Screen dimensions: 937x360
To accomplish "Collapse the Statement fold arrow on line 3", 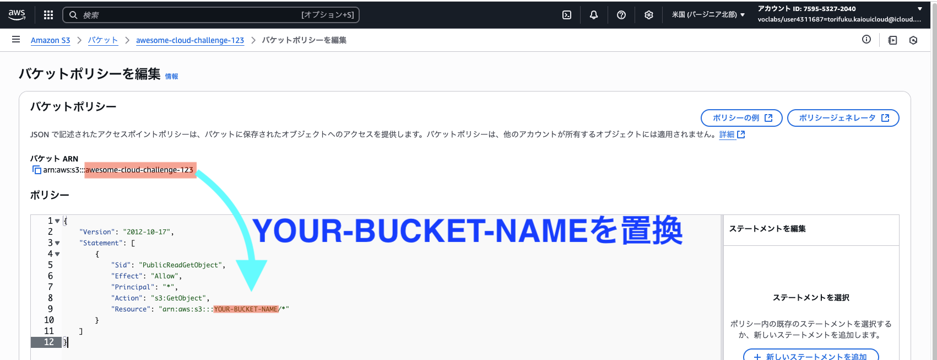I will click(x=57, y=243).
